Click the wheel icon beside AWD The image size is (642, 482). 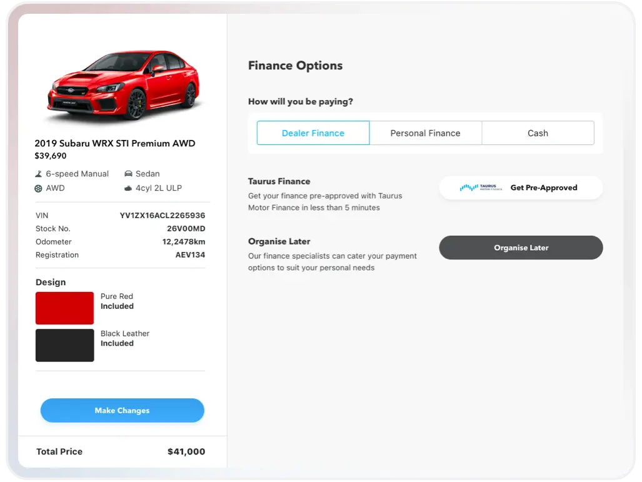click(39, 188)
